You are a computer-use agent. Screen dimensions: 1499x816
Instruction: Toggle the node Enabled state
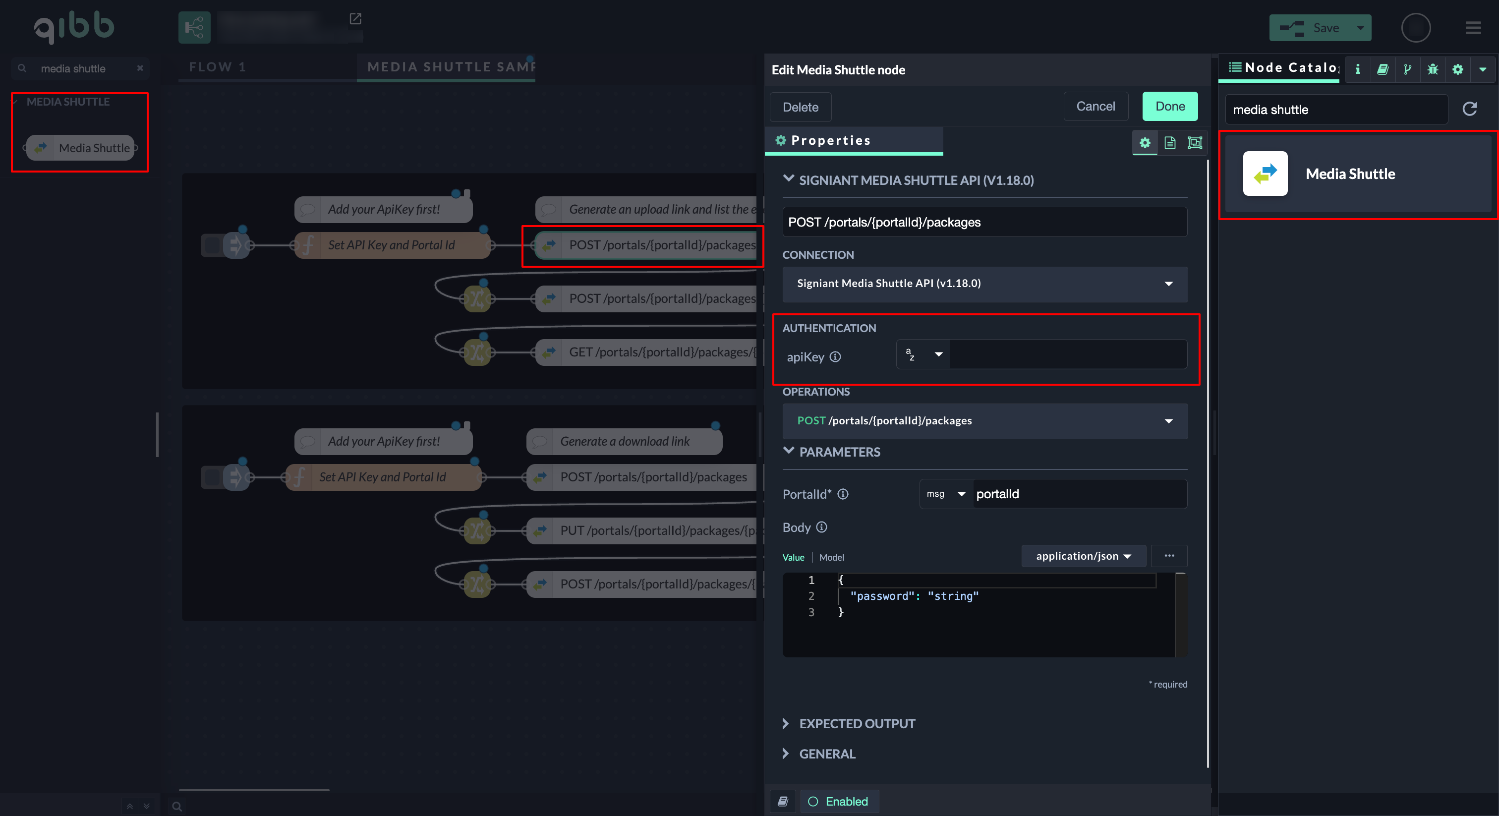click(839, 802)
